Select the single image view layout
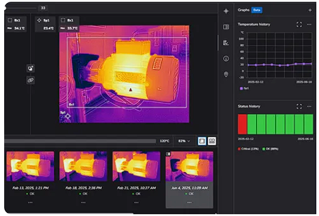 [202, 141]
